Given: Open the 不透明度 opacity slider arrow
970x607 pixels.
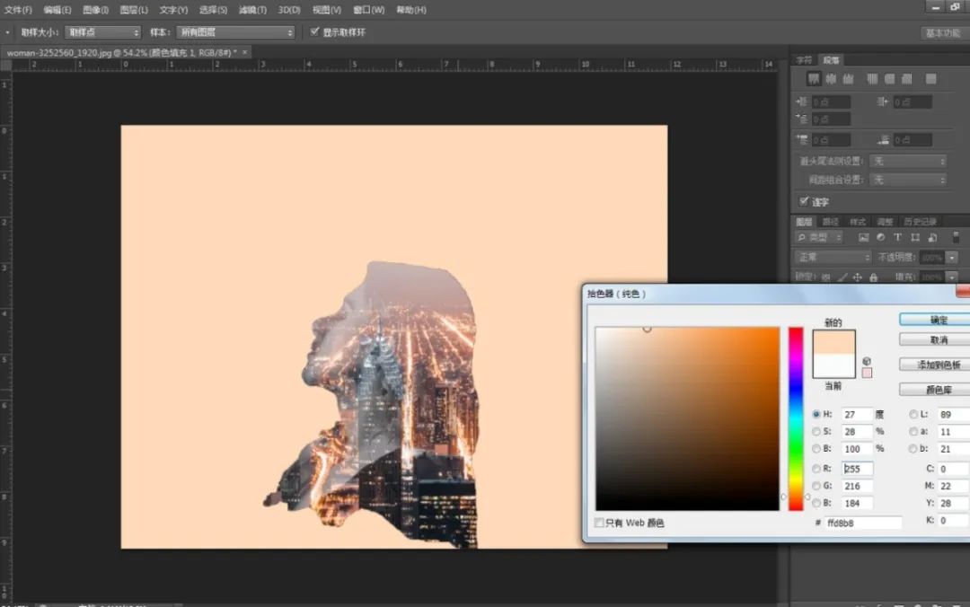Looking at the screenshot, I should click(x=952, y=258).
